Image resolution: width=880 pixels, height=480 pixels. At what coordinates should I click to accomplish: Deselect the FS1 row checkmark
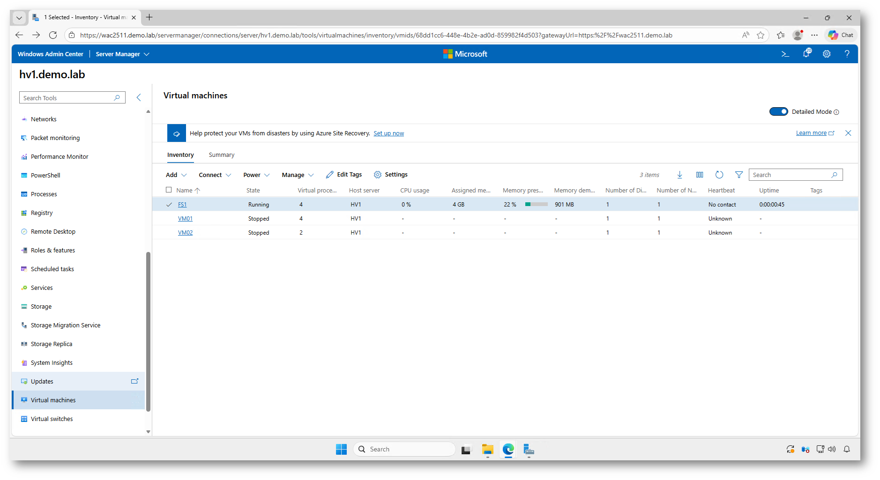[169, 205]
